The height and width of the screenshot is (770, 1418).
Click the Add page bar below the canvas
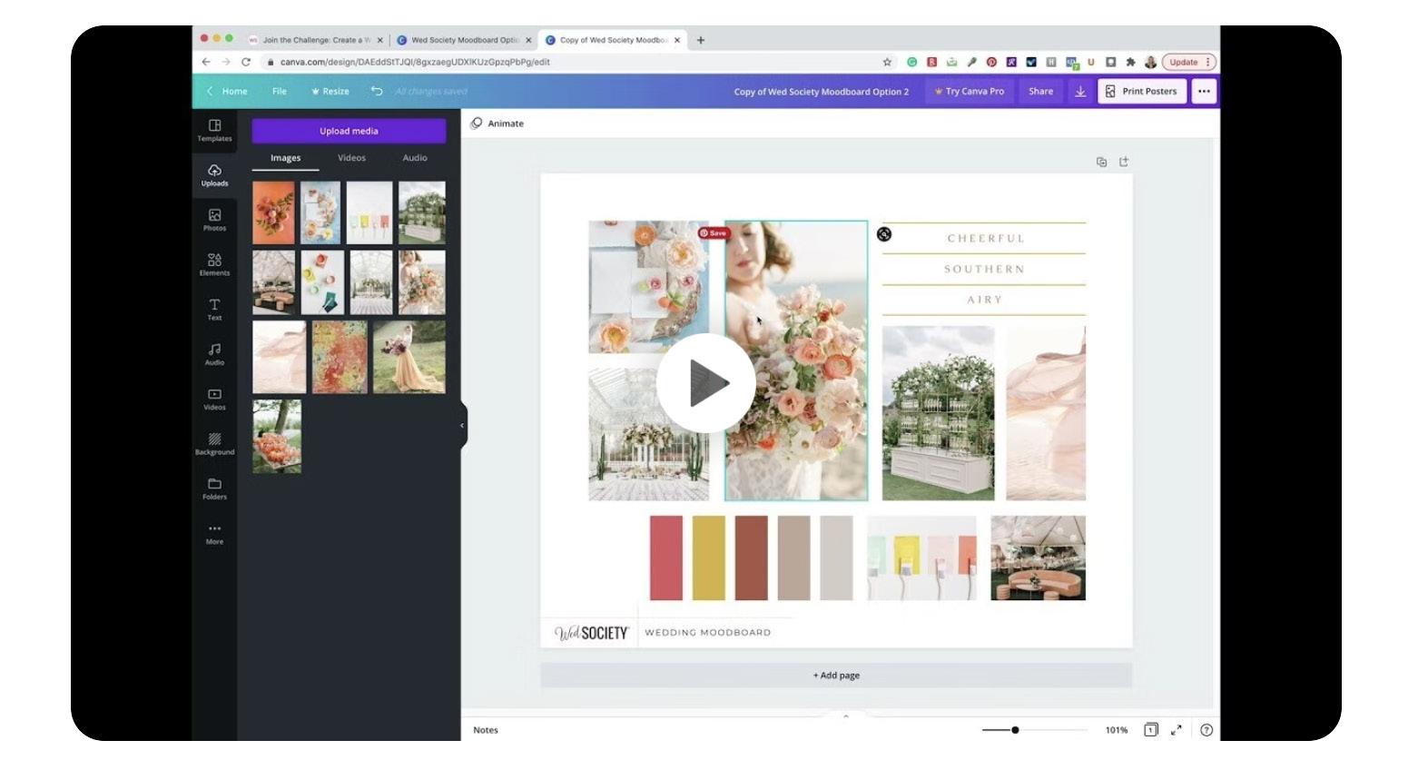pos(836,676)
